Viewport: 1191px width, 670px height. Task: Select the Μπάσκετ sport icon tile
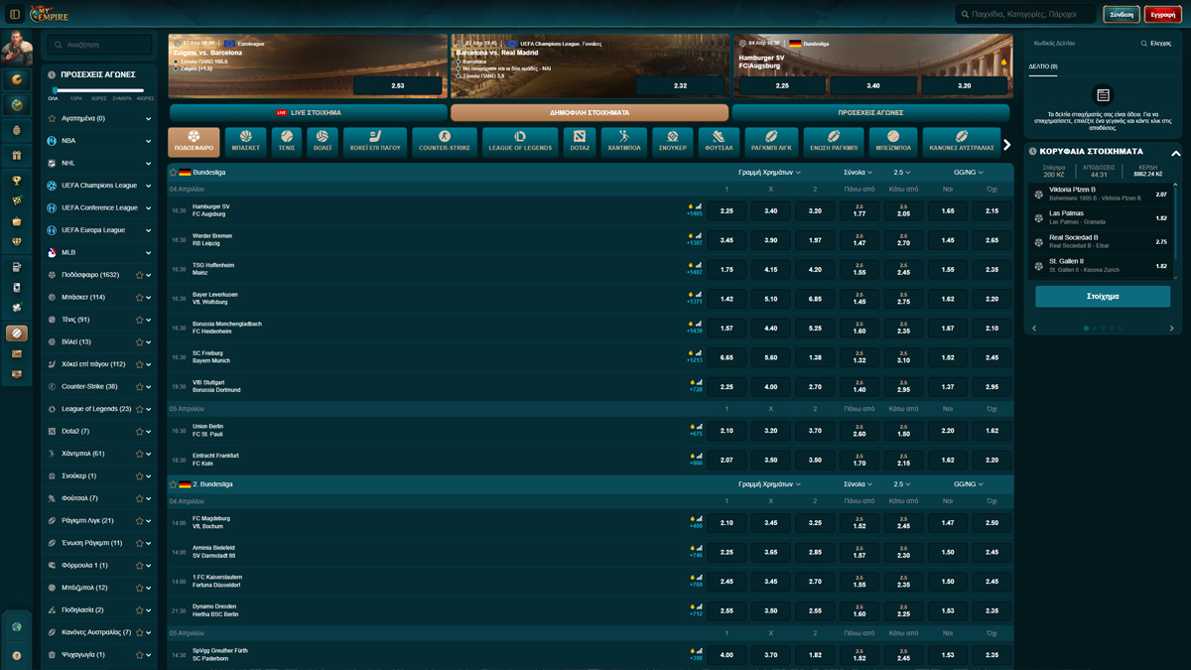coord(245,141)
